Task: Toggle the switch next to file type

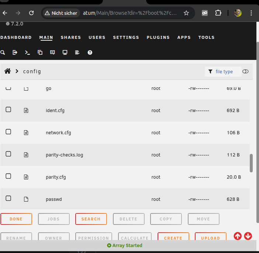Action: tap(245, 71)
